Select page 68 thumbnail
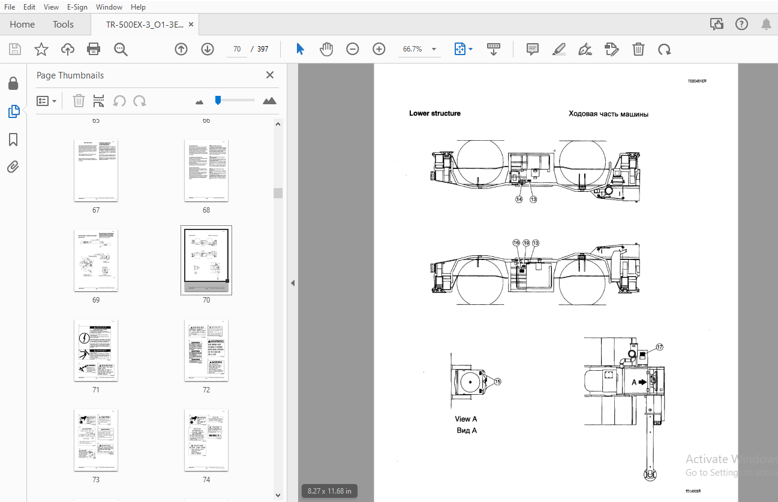 206,171
